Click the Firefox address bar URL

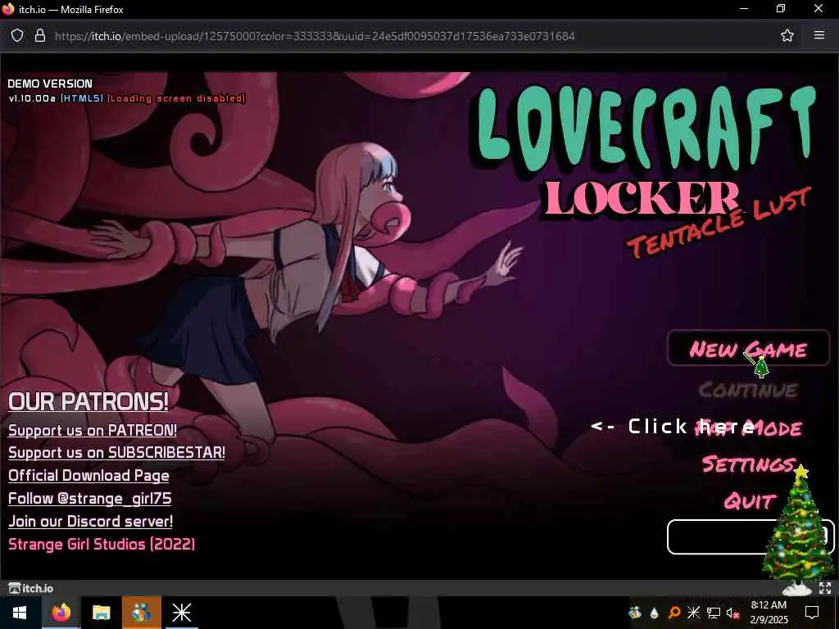[315, 36]
